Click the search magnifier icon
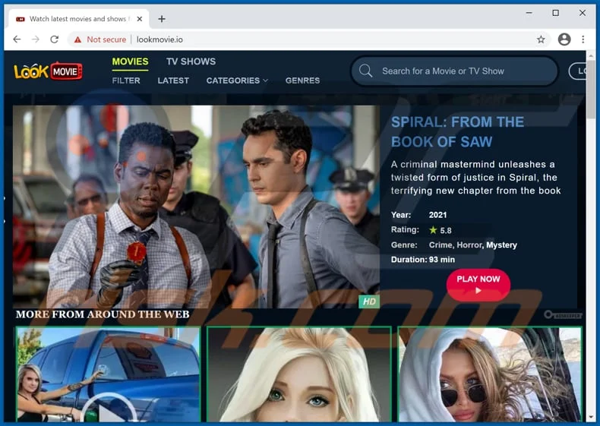This screenshot has width=600, height=426. click(365, 71)
